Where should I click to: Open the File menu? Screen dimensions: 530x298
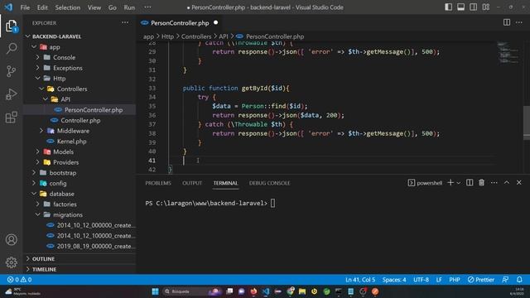[25, 7]
